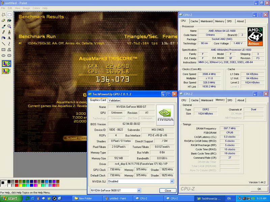Select the Rounded Rectangle tool

(9, 56)
